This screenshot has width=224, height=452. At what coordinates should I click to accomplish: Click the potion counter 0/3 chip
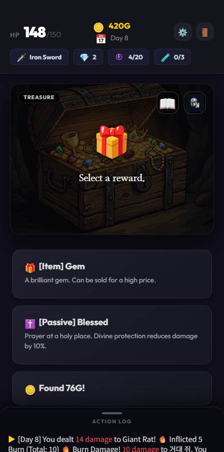pos(173,57)
